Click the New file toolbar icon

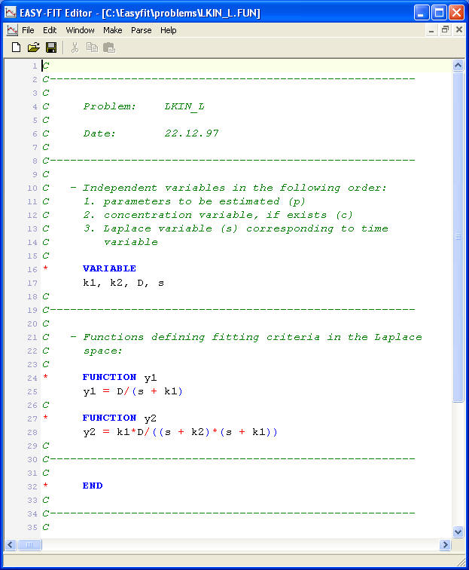point(16,47)
